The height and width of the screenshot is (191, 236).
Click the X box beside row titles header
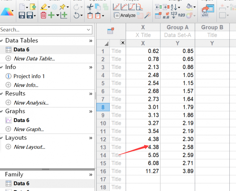pyautogui.click(x=123, y=43)
